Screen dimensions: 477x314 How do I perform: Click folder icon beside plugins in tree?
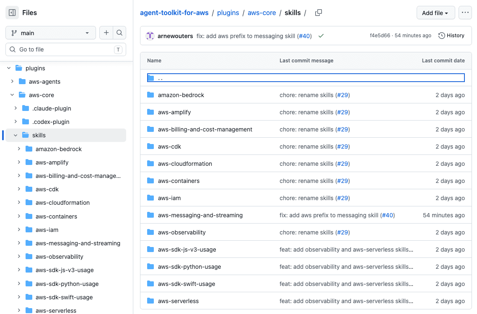tap(19, 68)
